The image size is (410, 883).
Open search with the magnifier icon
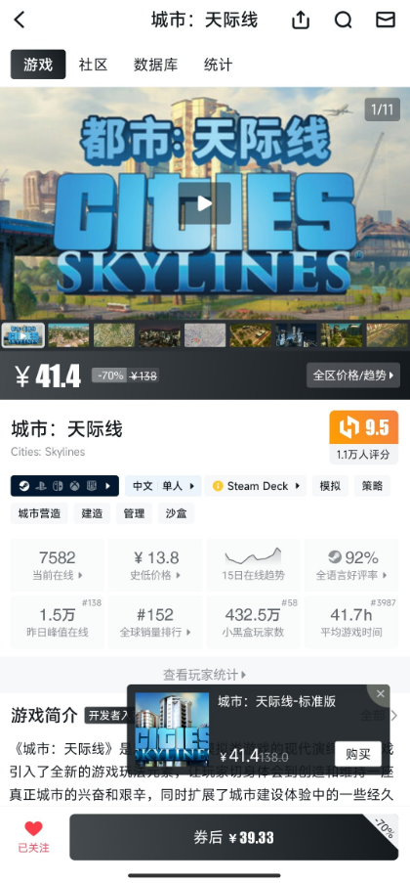click(x=343, y=21)
